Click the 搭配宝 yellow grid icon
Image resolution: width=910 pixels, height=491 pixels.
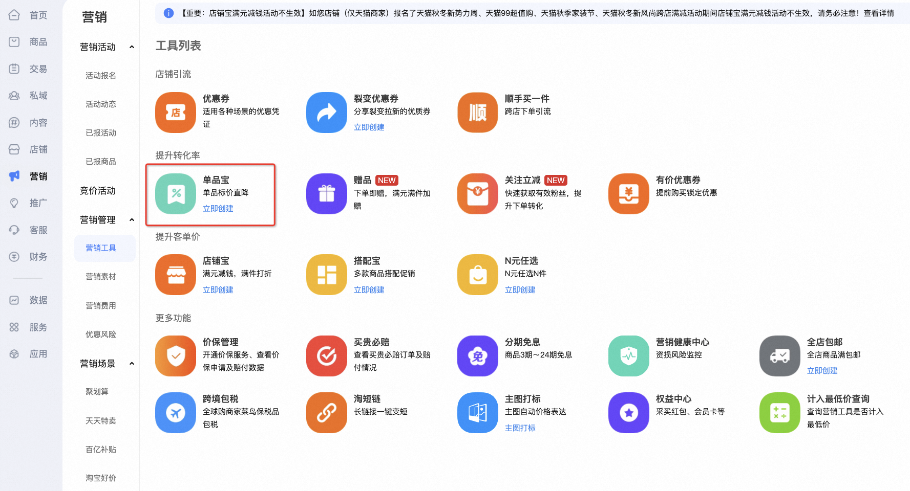coord(327,275)
